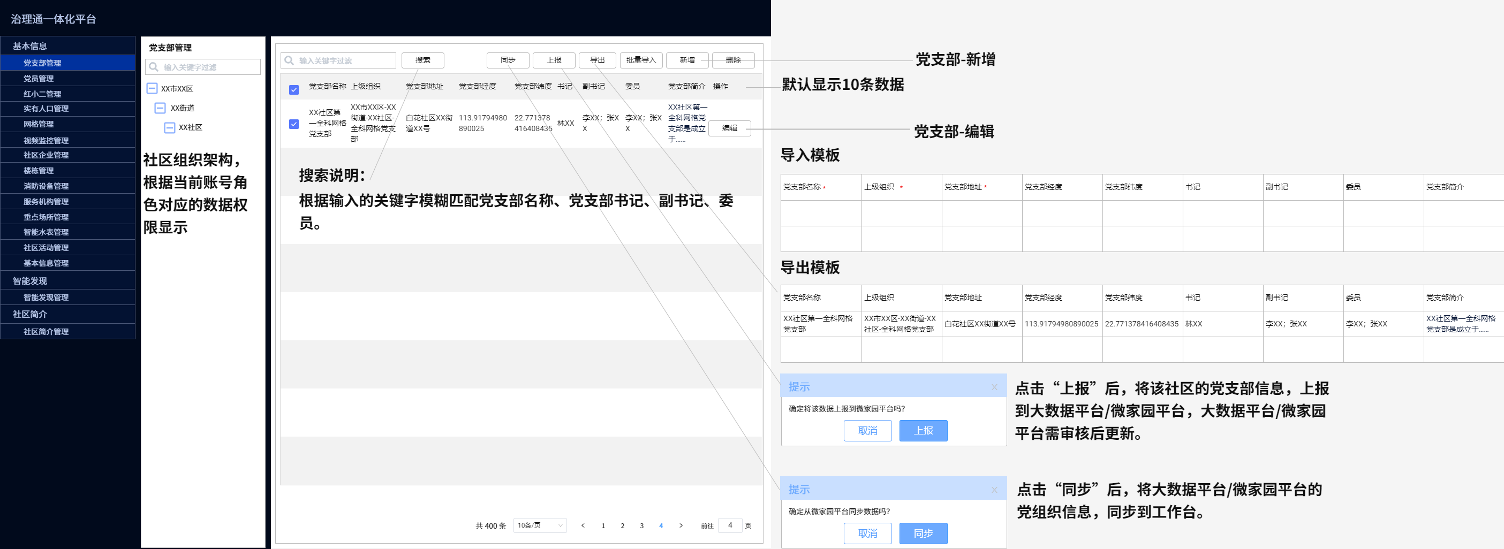Go to the next page arrow

(x=681, y=525)
